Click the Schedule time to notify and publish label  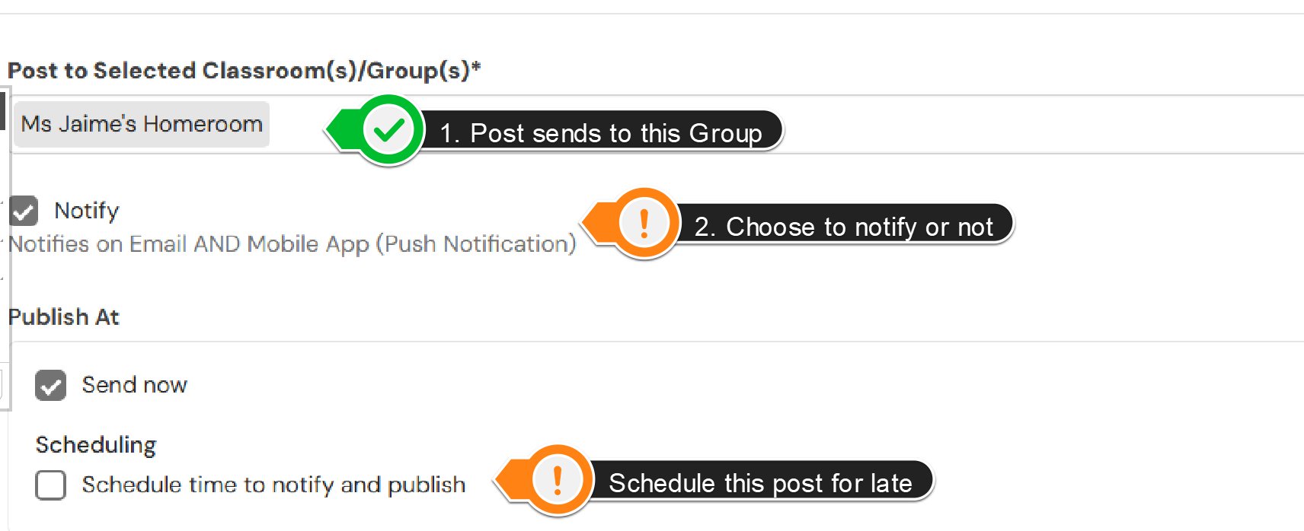point(273,485)
